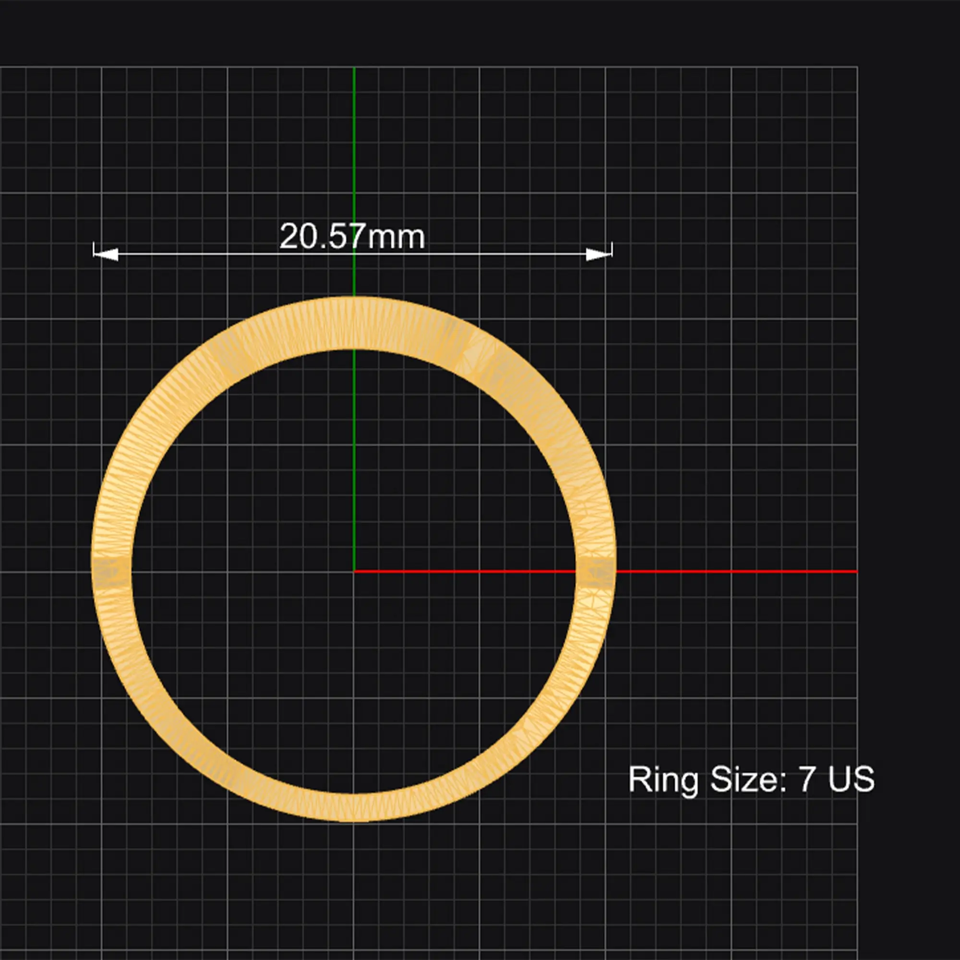The width and height of the screenshot is (960, 960).
Task: Click the left extension tick of the dimension
Action: tap(94, 250)
